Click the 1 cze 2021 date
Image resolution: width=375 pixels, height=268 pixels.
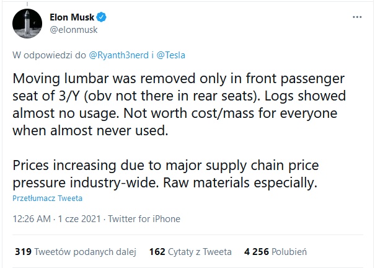79,219
